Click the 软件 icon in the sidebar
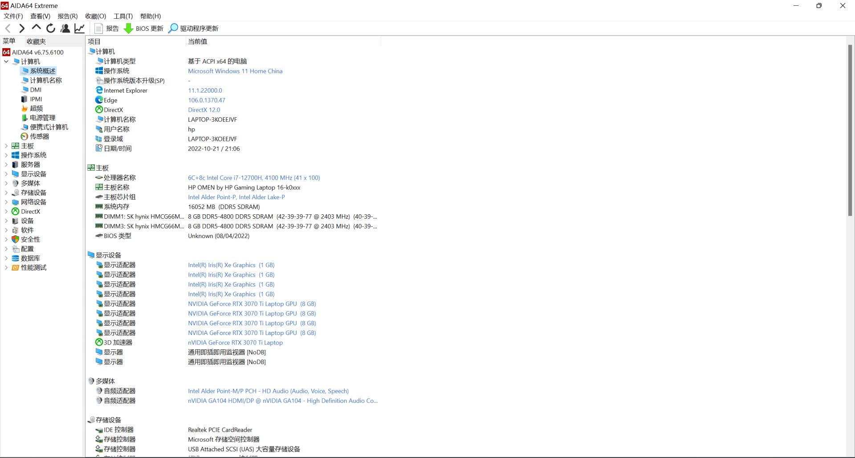 (16, 230)
